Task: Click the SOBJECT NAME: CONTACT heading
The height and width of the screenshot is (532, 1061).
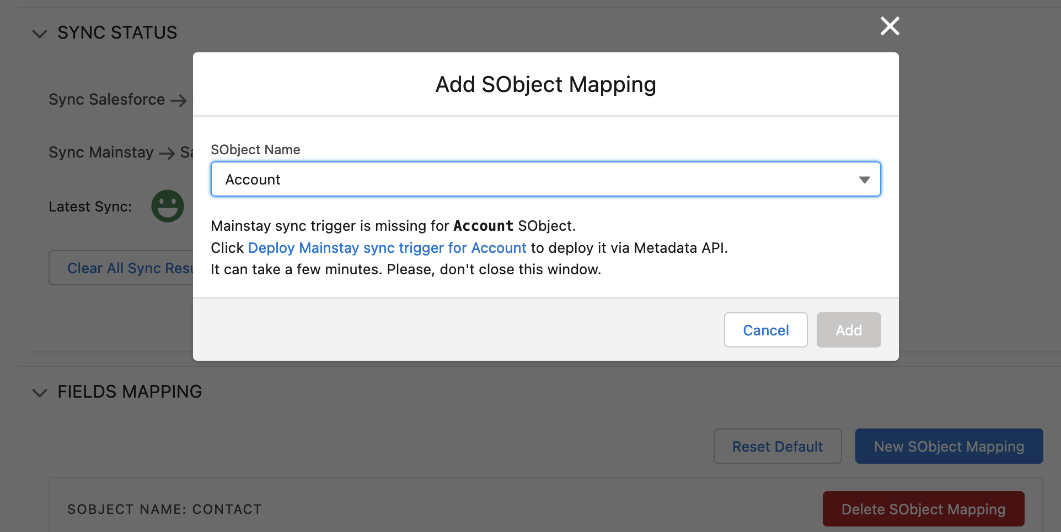Action: pos(164,509)
